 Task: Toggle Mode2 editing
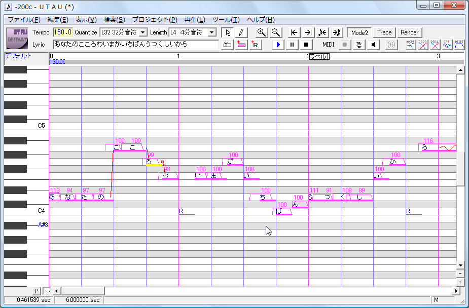[359, 32]
